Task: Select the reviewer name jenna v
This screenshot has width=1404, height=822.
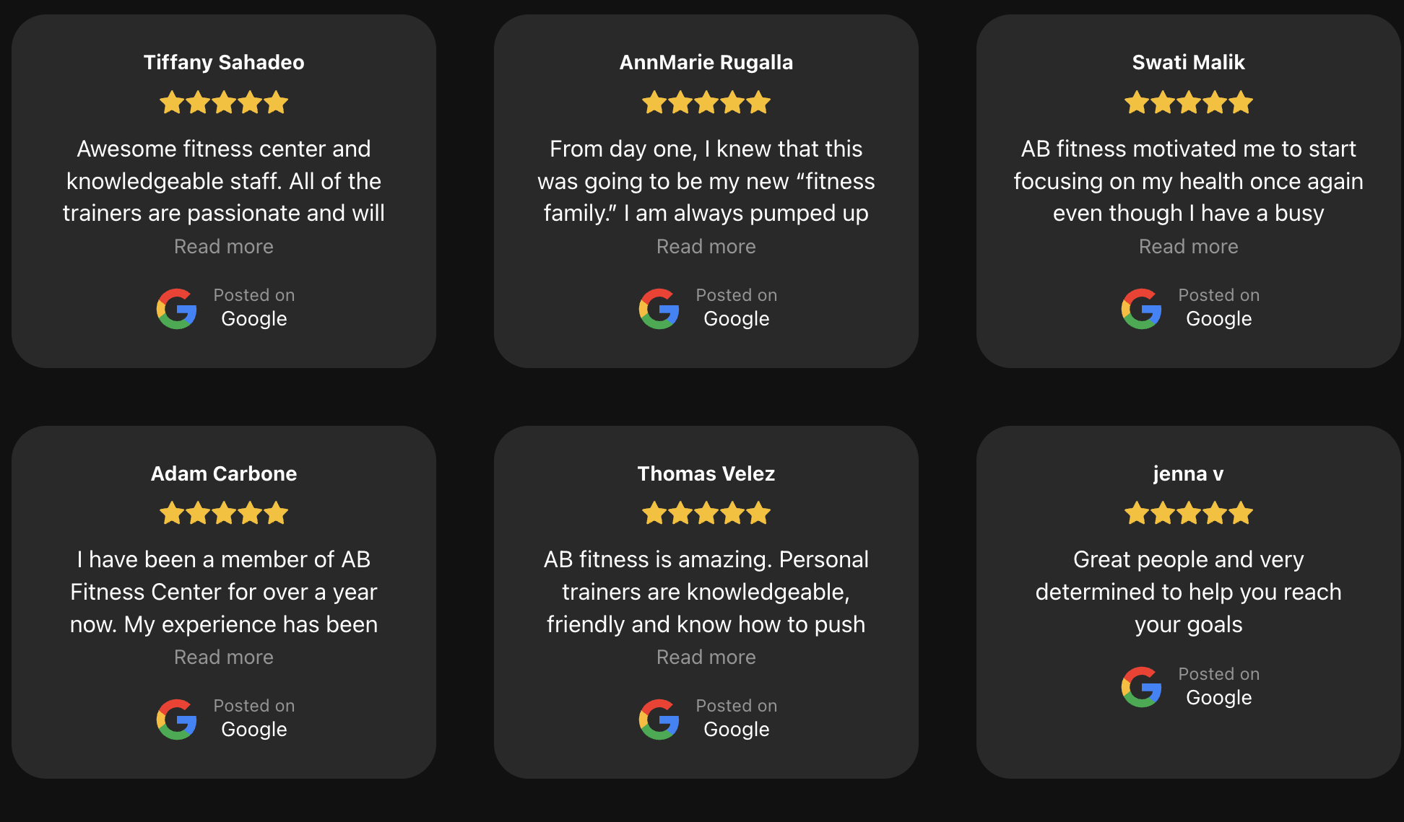Action: point(1189,473)
